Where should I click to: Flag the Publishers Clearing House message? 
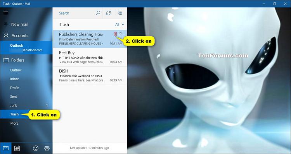coord(120,34)
